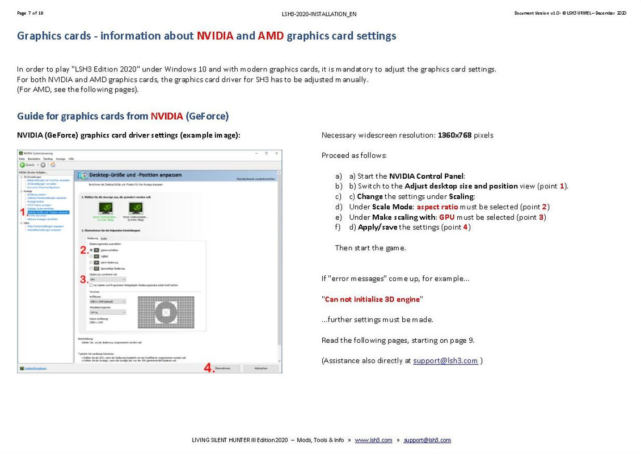
Task: Switch to the Skalierung tab
Action: [x=92, y=238]
